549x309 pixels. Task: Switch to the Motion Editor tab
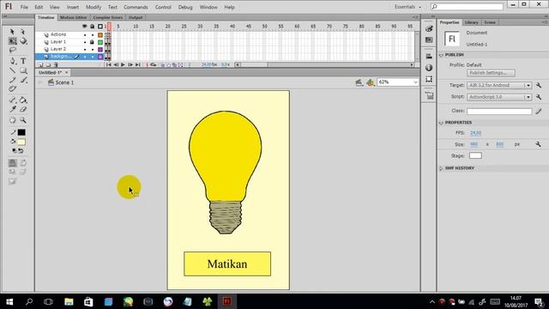(x=73, y=17)
